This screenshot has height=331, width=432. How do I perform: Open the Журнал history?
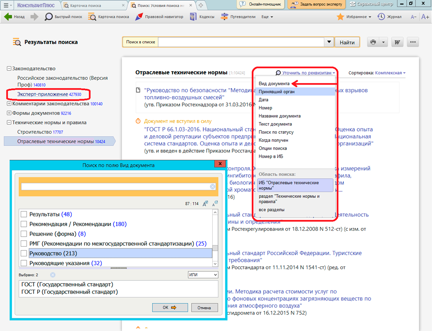tap(389, 17)
